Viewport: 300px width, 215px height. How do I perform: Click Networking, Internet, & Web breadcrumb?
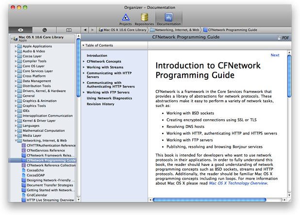[x=175, y=30]
